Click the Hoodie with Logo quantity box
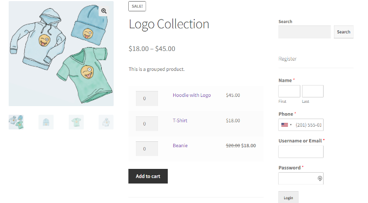 coord(147,99)
